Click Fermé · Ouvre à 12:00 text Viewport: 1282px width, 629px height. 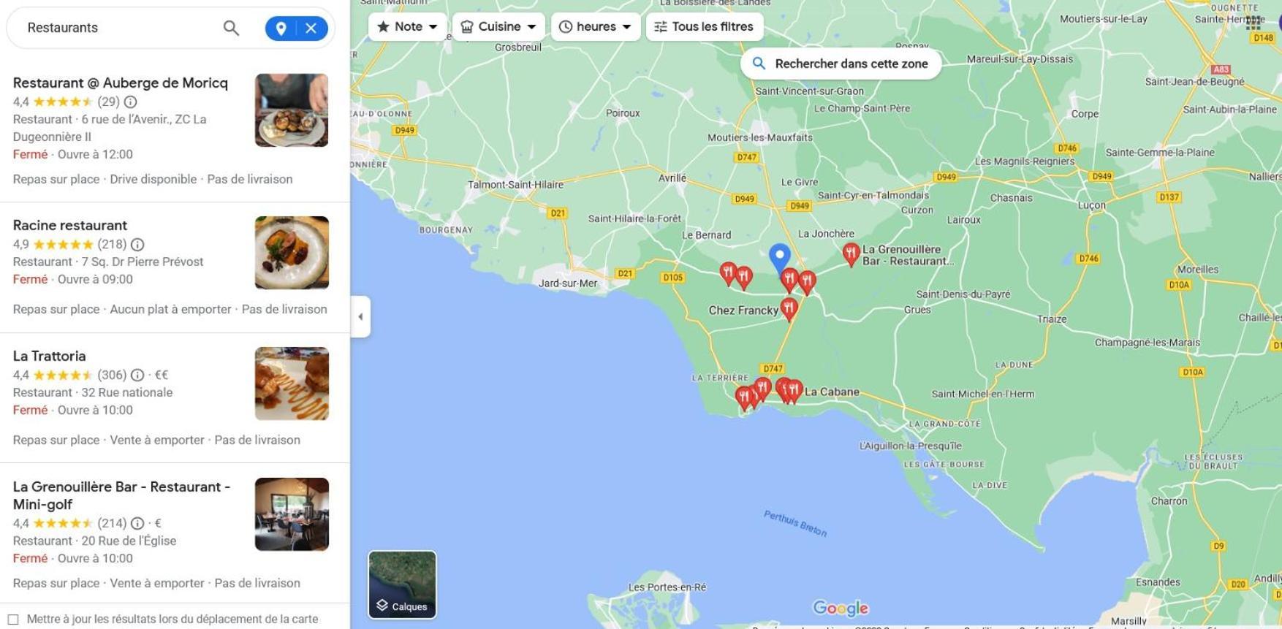[72, 154]
